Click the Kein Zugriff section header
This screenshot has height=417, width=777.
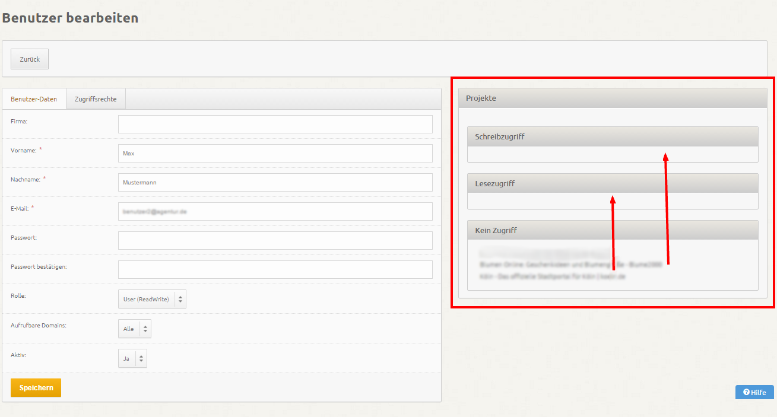pos(613,230)
